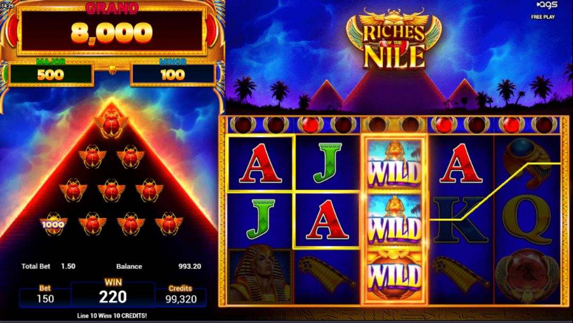This screenshot has height=323, width=573.
Task: Click the 1000 scarab on the pyramid
Action: (x=54, y=223)
